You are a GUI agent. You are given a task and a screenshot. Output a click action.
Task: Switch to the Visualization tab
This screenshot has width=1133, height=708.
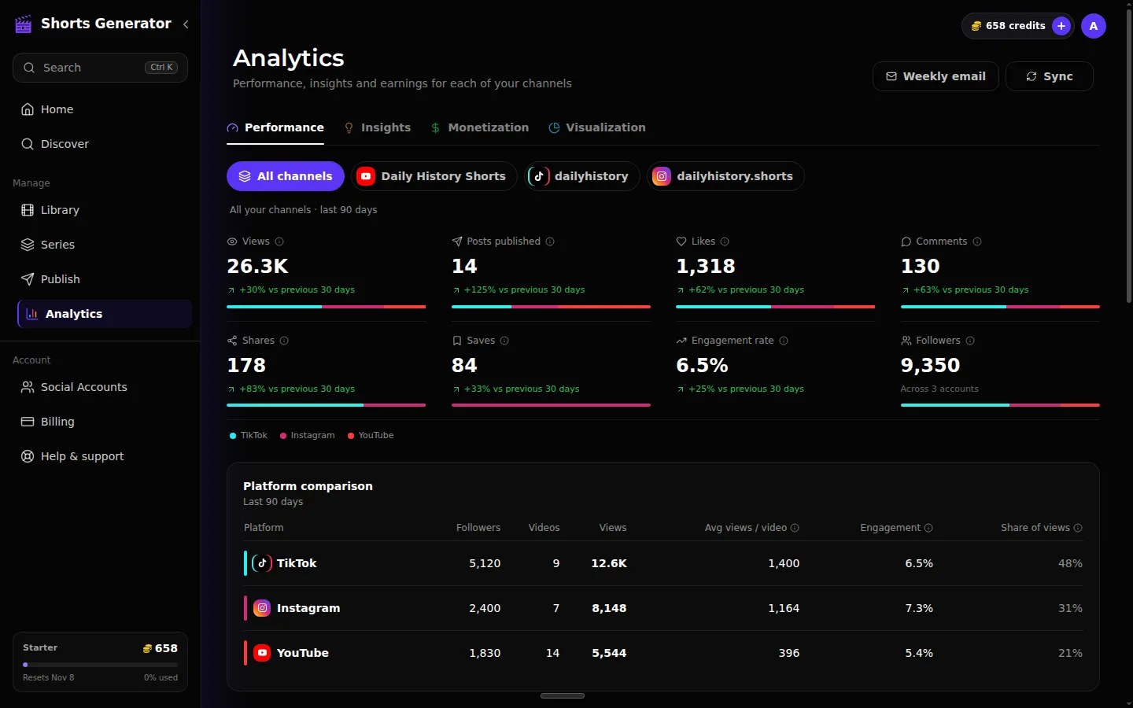click(597, 127)
